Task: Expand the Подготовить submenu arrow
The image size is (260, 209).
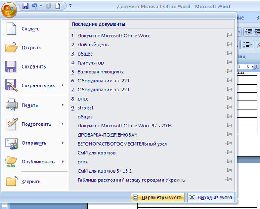Action: coord(63,124)
